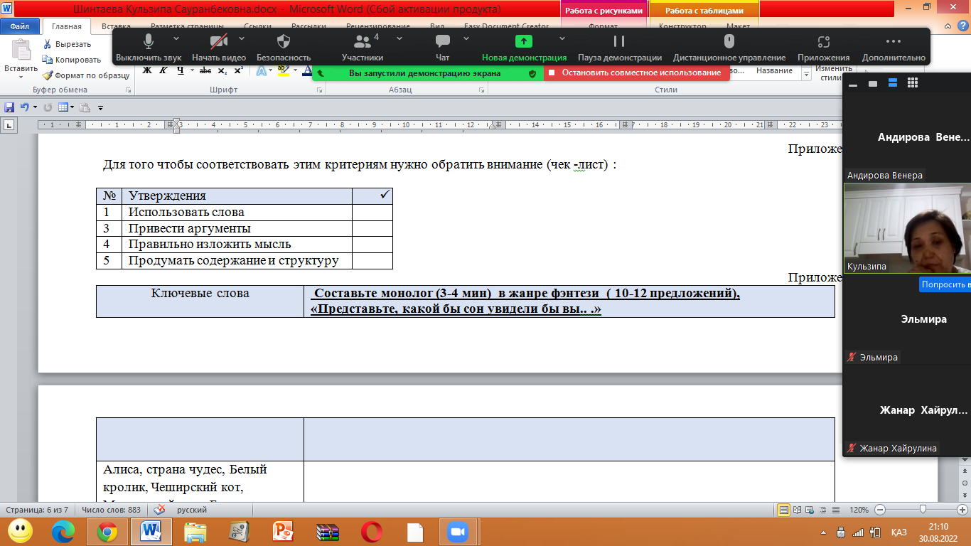971x546 pixels.
Task: Click zoom out minus button
Action: coord(881,510)
